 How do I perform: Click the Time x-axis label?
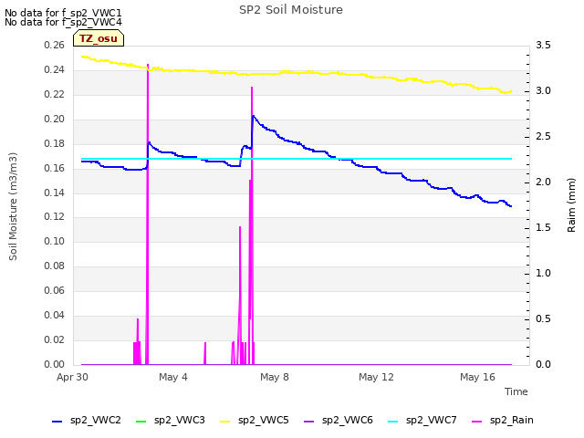(516, 391)
